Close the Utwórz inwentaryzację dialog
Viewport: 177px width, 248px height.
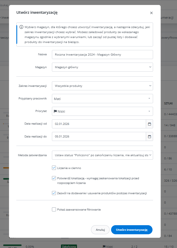click(x=151, y=13)
